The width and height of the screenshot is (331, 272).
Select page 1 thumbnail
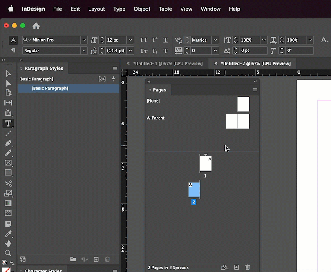[206, 164]
